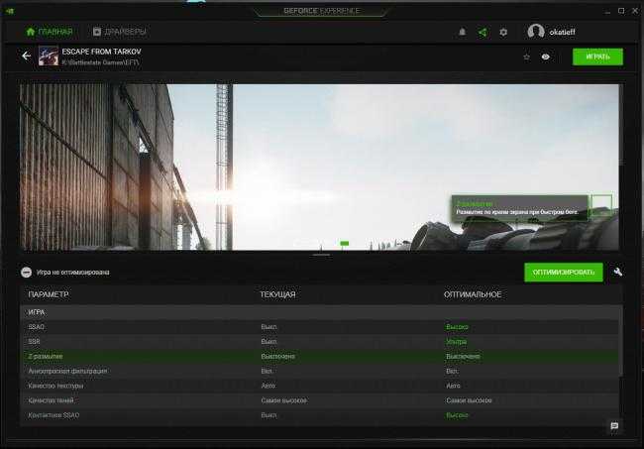644x449 pixels.
Task: Go back using the left arrow
Action: [x=27, y=56]
